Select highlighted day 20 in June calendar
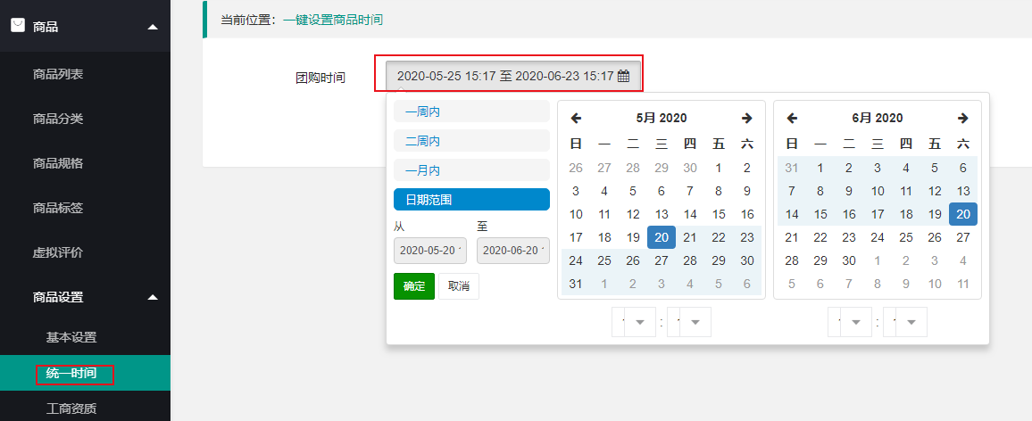This screenshot has height=421, width=1032. pyautogui.click(x=963, y=214)
